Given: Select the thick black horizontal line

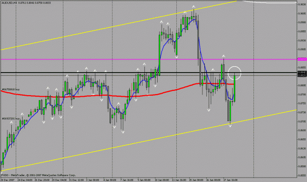Looking at the screenshot, I should click(x=149, y=73).
